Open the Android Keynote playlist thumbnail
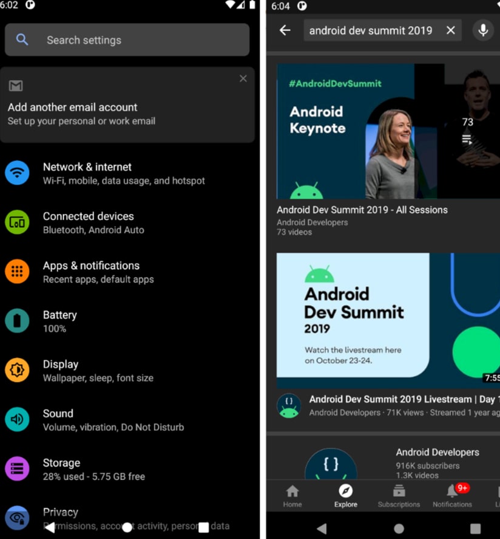The height and width of the screenshot is (539, 500). click(x=388, y=131)
